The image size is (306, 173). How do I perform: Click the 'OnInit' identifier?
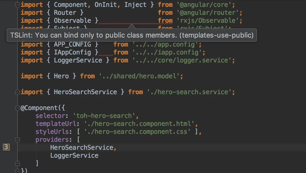106,5
